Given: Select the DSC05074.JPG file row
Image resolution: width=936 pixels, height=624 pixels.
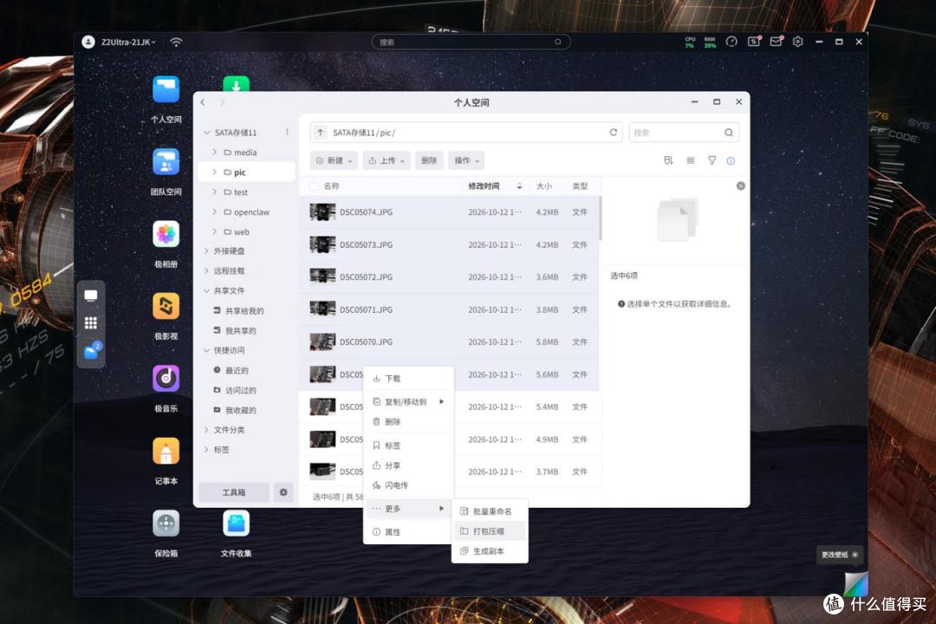Looking at the screenshot, I should coord(450,212).
